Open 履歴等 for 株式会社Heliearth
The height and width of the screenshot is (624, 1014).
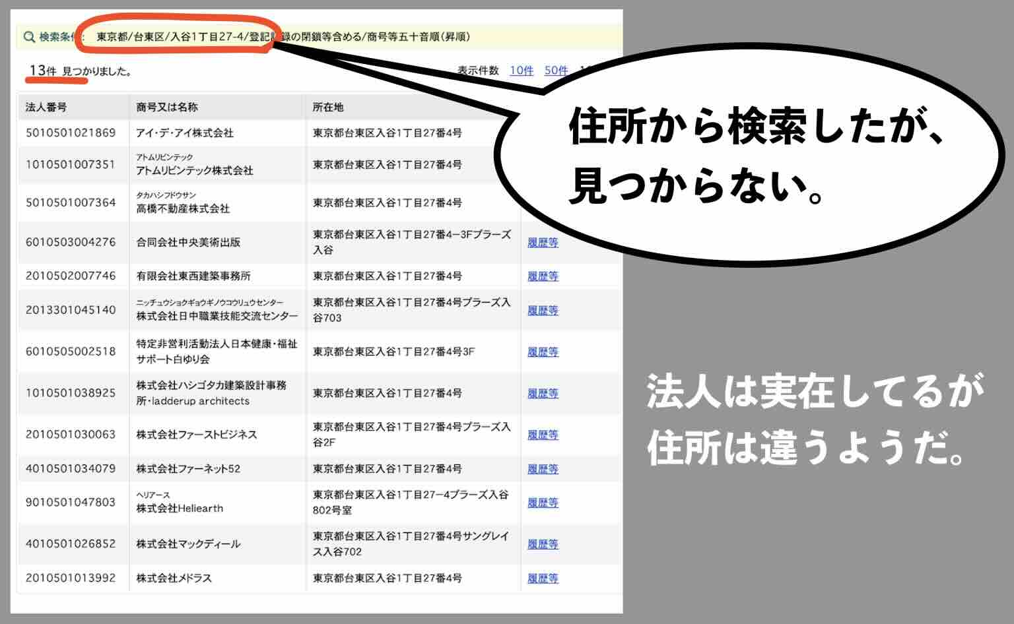(543, 502)
